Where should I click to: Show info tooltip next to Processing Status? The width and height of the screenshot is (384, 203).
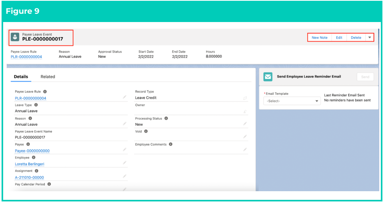click(x=166, y=118)
